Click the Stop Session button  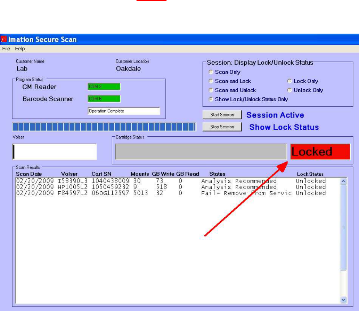tap(222, 127)
